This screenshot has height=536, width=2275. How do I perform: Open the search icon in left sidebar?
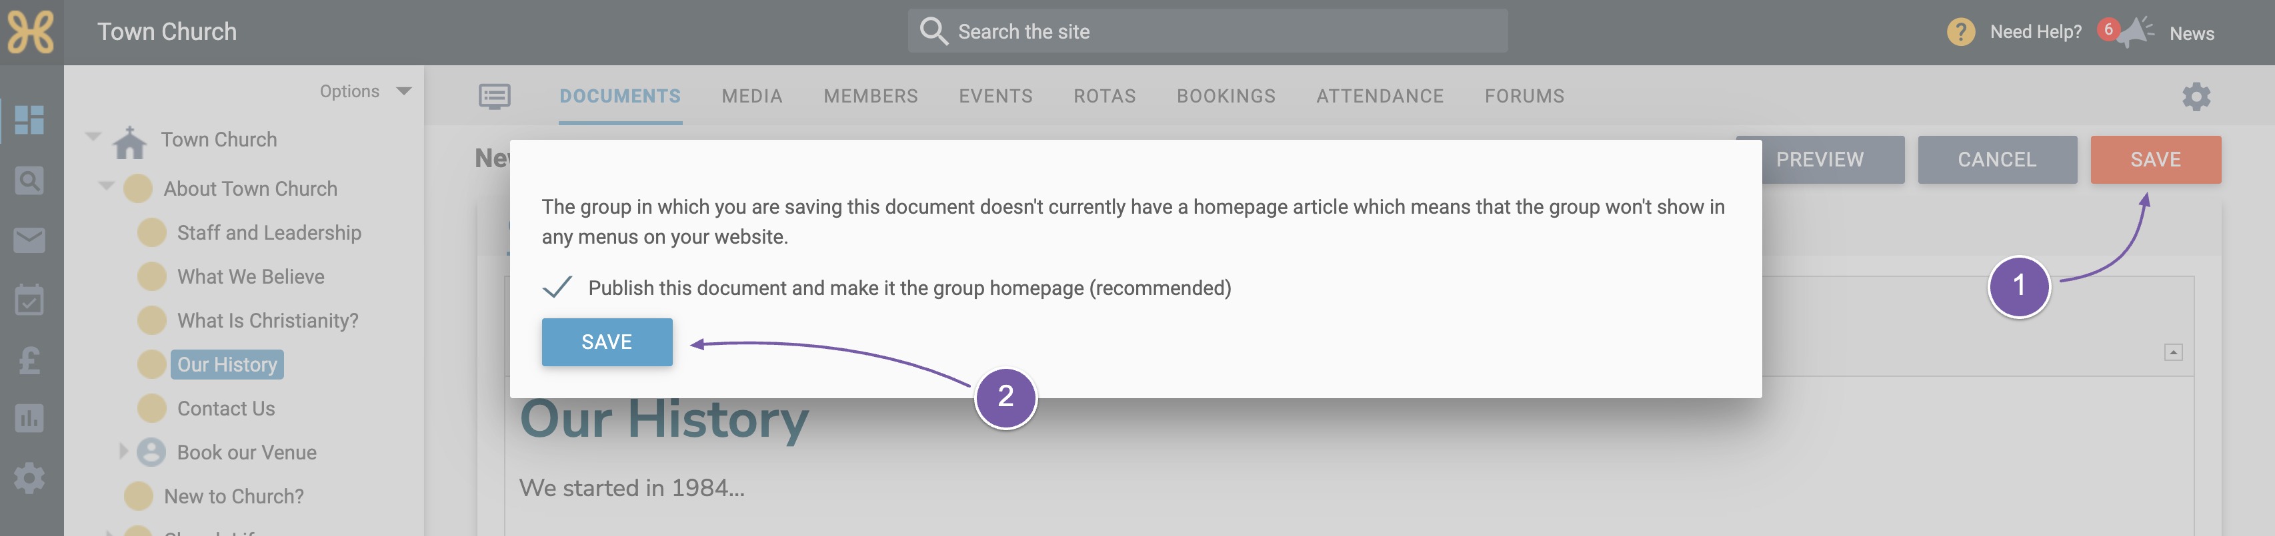pyautogui.click(x=29, y=180)
